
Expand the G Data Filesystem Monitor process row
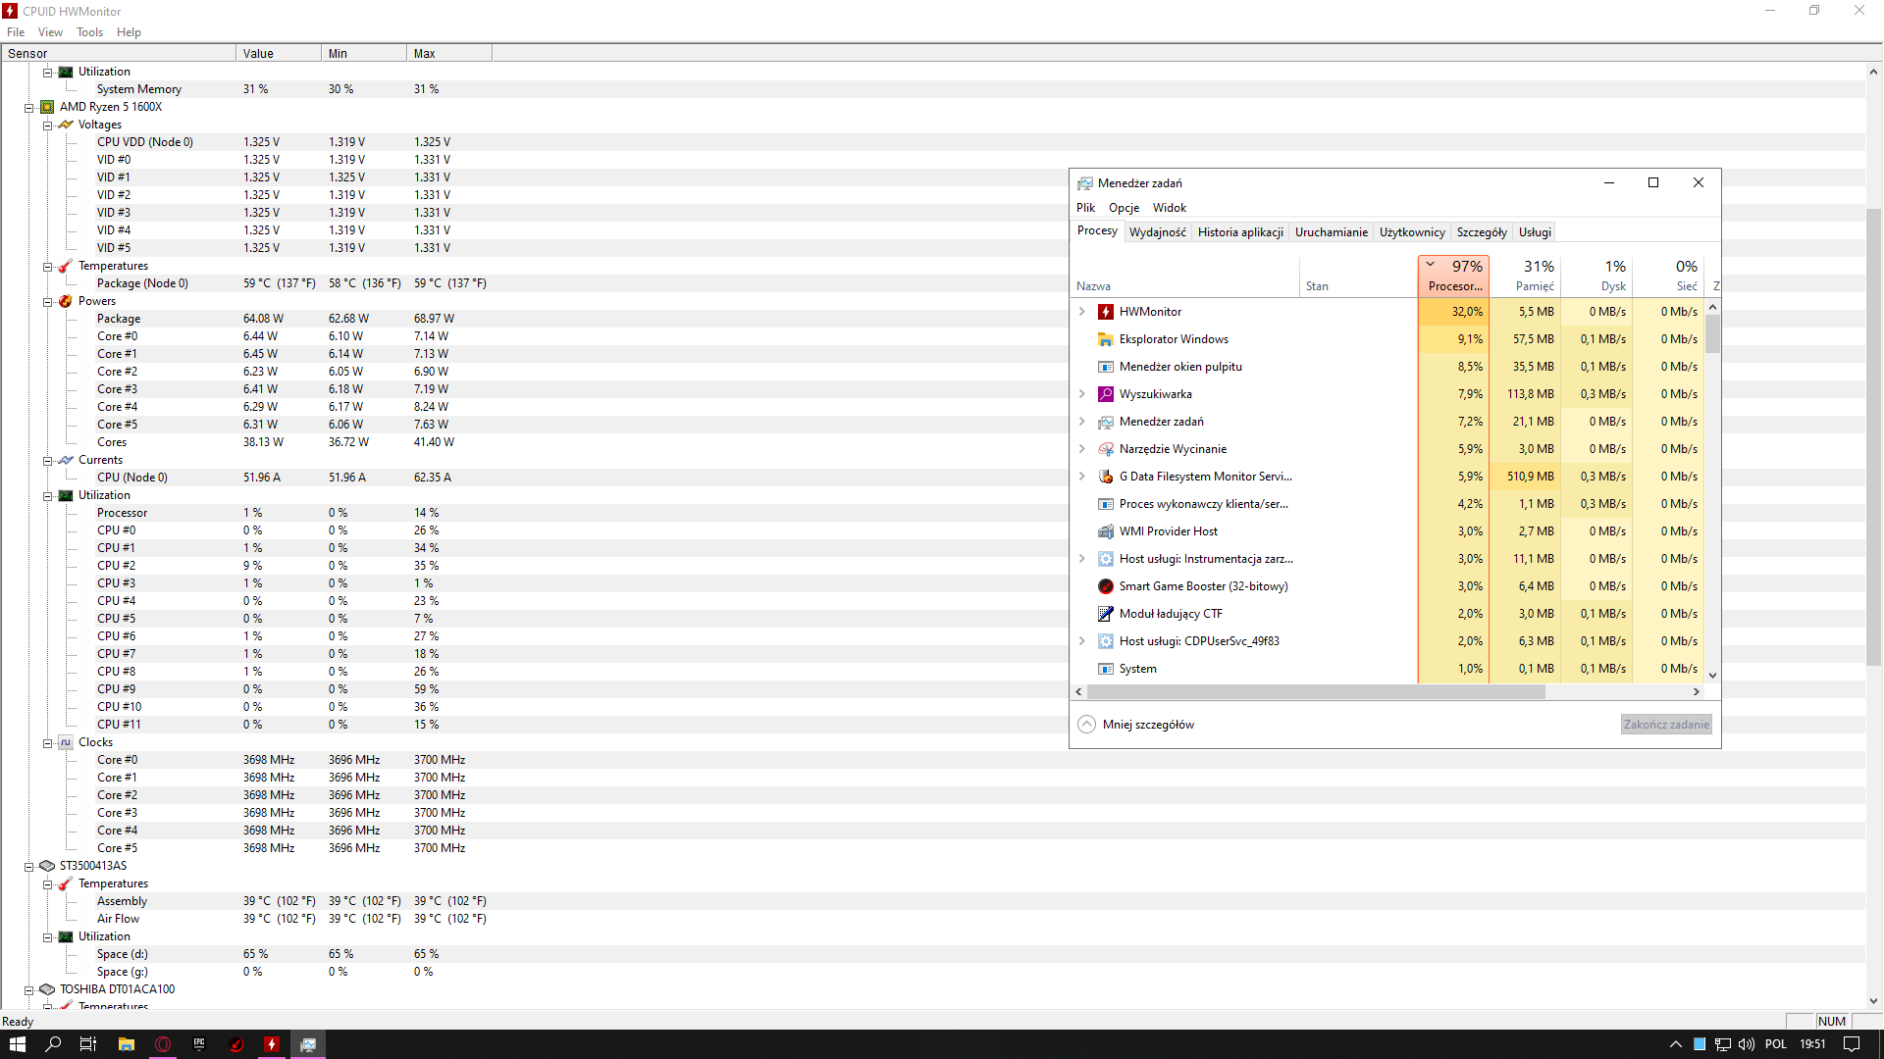[x=1082, y=477]
